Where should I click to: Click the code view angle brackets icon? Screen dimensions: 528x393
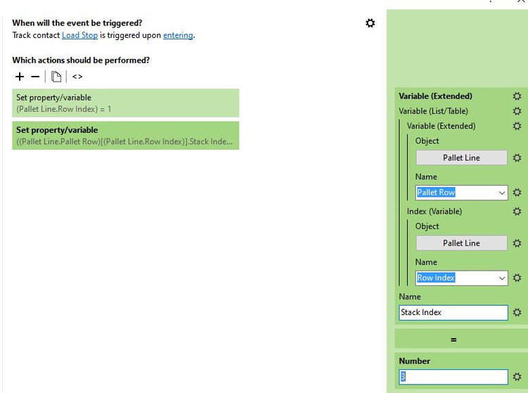click(x=77, y=77)
